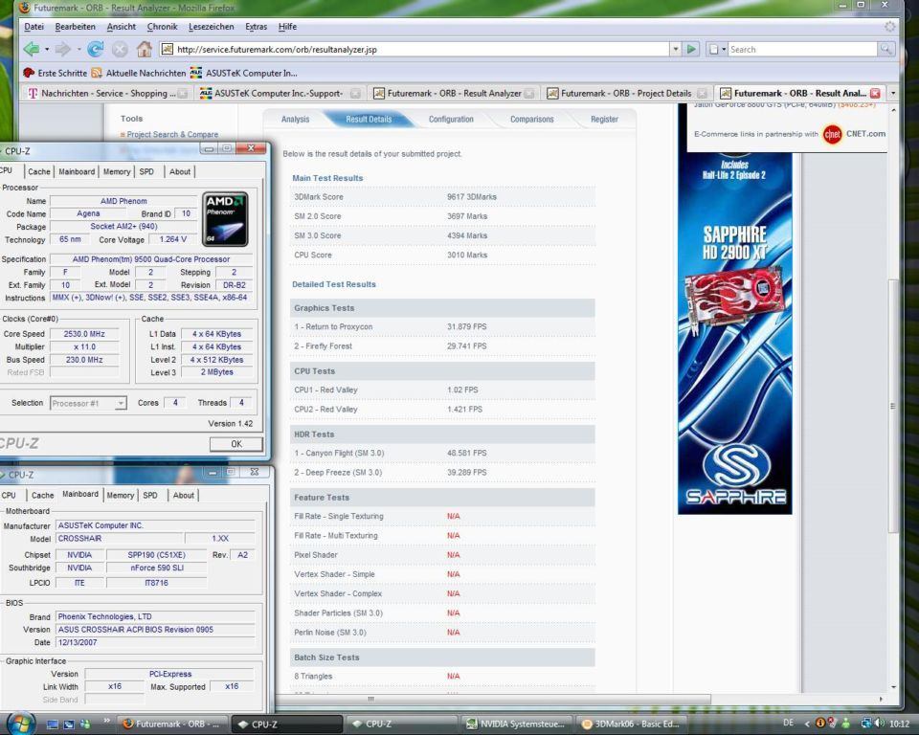Click OK button in CPU-Z window
Image resolution: width=919 pixels, height=735 pixels.
[x=236, y=444]
